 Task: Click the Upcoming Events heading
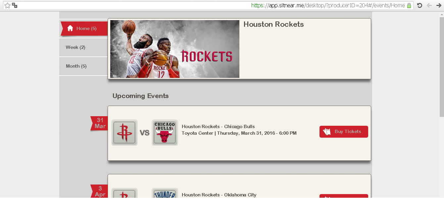pyautogui.click(x=140, y=96)
